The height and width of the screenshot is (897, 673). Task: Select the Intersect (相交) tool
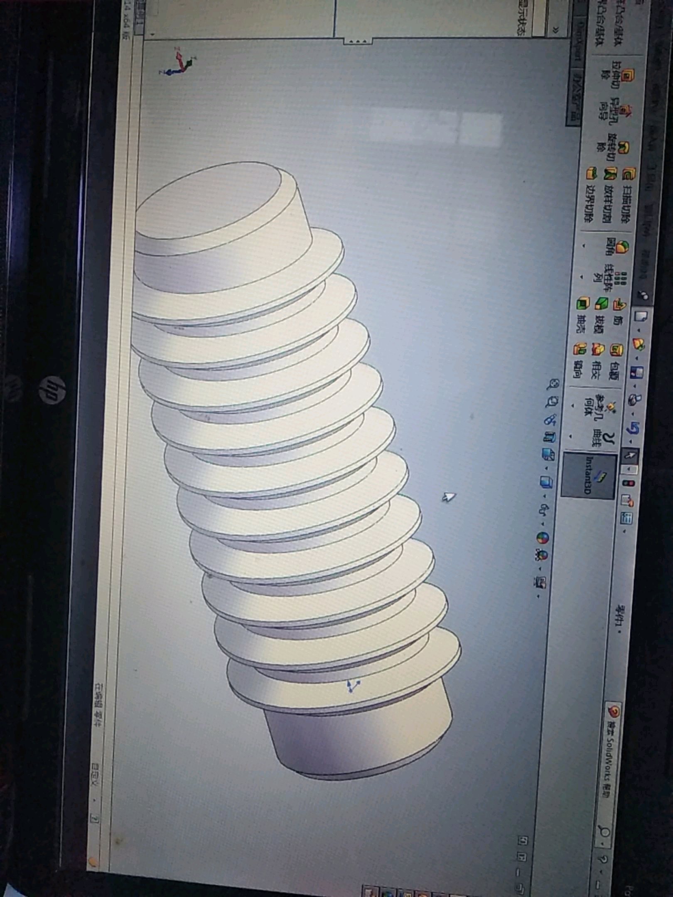coord(597,360)
